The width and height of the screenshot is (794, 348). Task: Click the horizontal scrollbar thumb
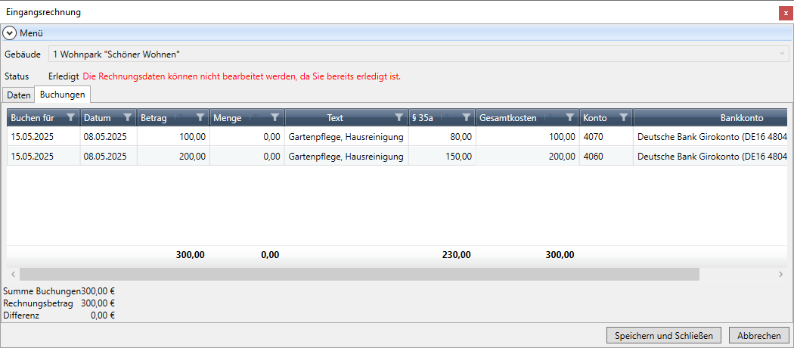[x=359, y=274]
